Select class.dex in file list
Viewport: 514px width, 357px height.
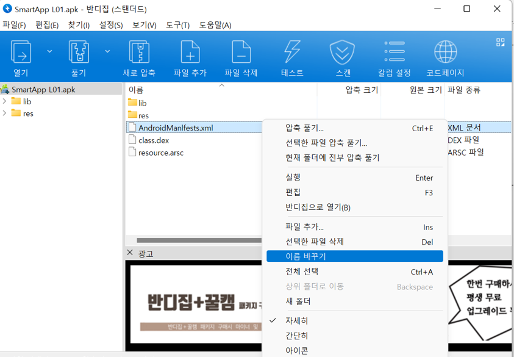154,140
